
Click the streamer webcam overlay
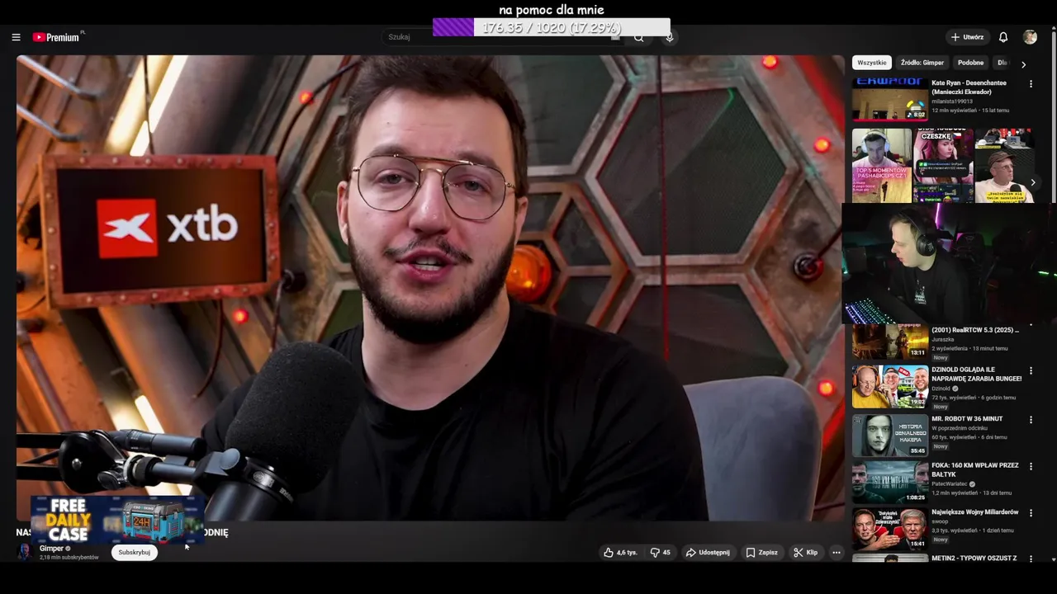[949, 263]
